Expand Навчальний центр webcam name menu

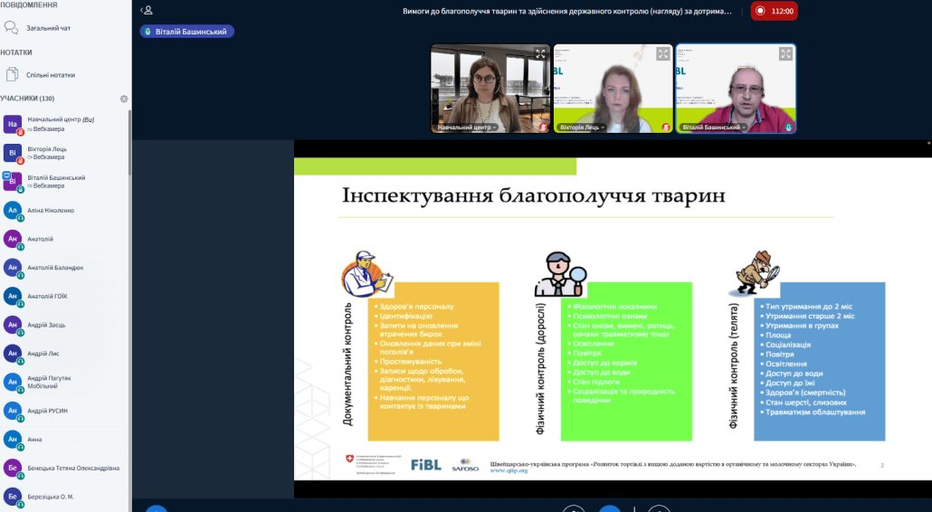(x=467, y=128)
